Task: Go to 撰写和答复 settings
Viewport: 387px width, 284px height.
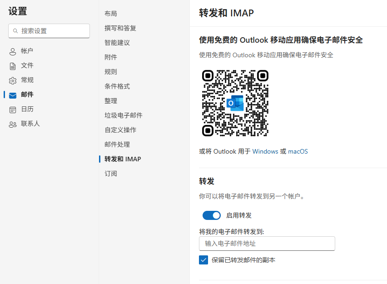Action: click(120, 28)
